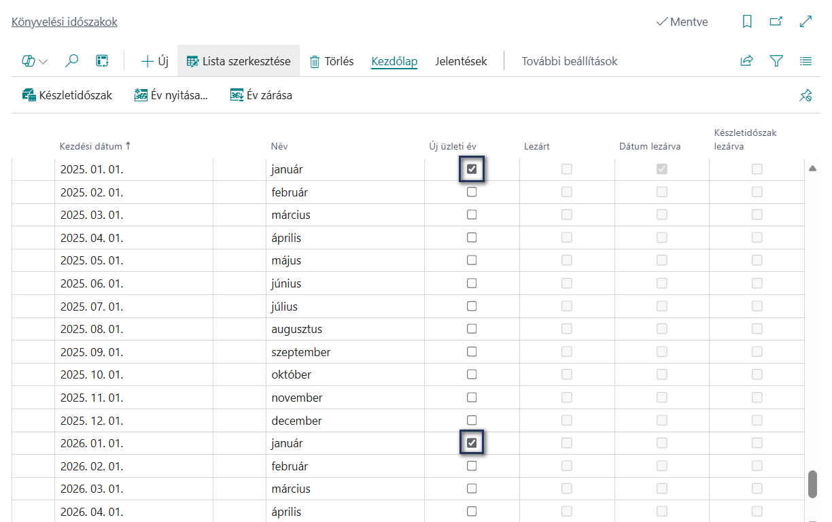Viewport: 832px width, 522px height.
Task: Click the share icon
Action: click(x=746, y=61)
